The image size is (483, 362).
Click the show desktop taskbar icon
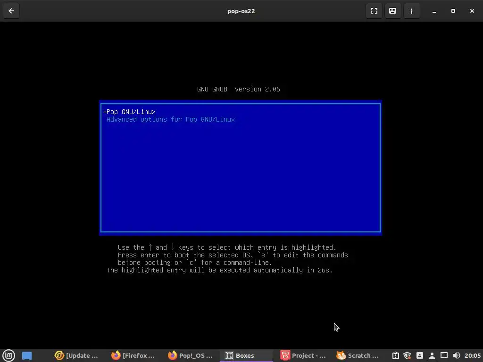pos(27,355)
